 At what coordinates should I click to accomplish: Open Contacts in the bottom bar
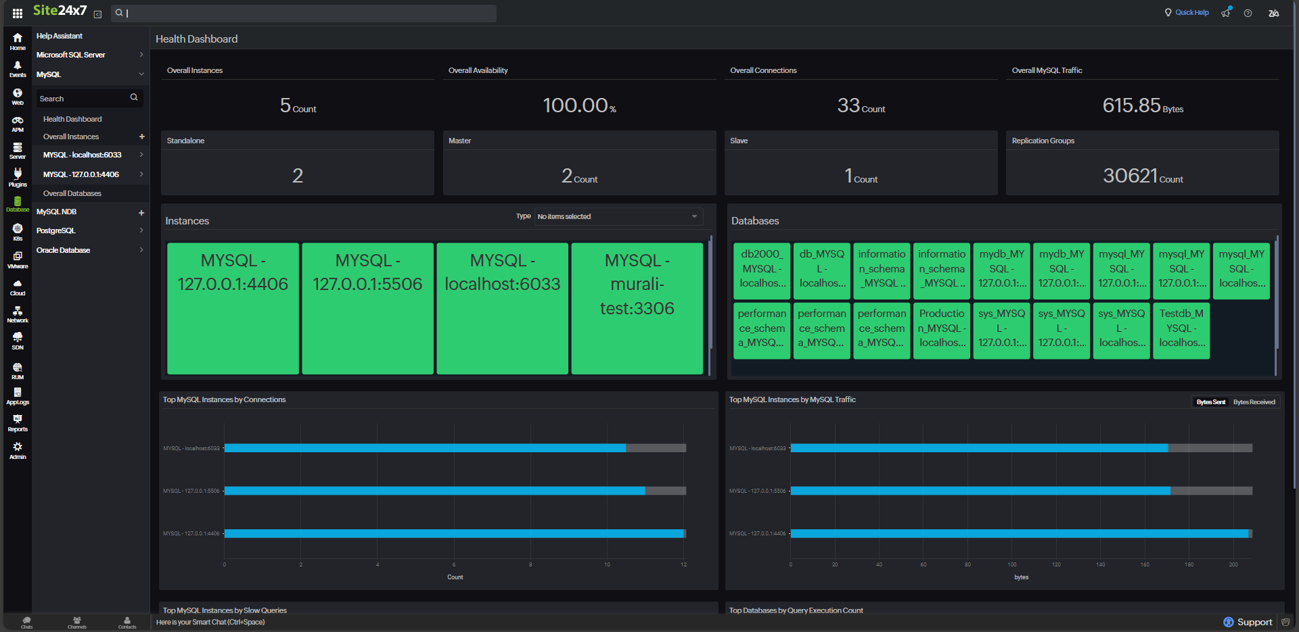coord(127,623)
